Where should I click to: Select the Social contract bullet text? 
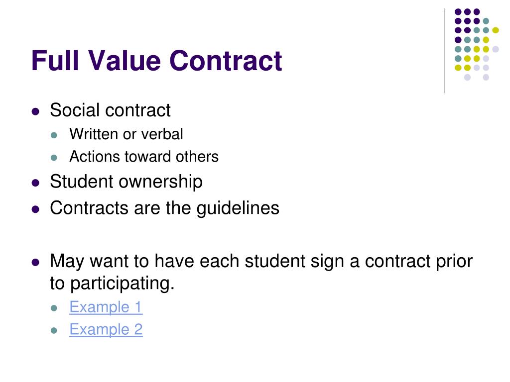110,110
